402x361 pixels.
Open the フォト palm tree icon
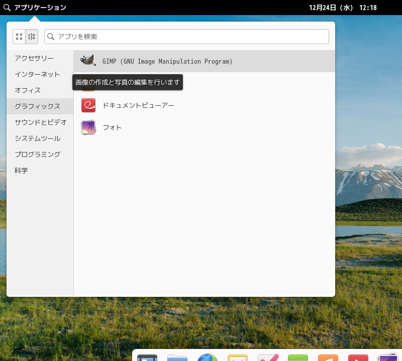[x=88, y=127]
